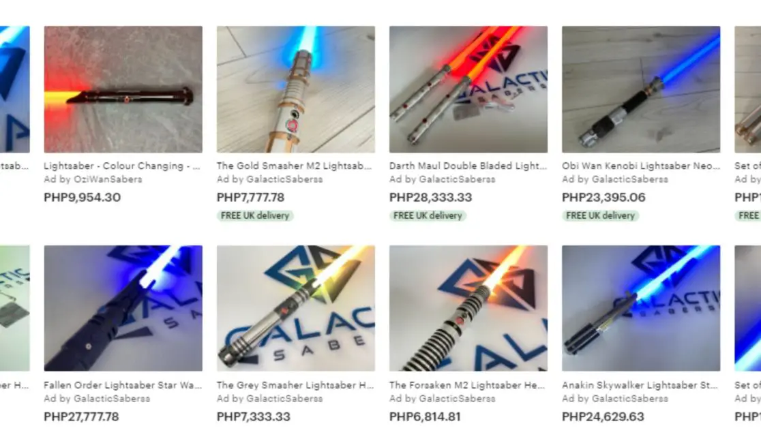Screen dimensions: 761x428
Task: Open 'Obi Wan Kenobi Lightsaber Neo...' listing title
Action: click(640, 166)
